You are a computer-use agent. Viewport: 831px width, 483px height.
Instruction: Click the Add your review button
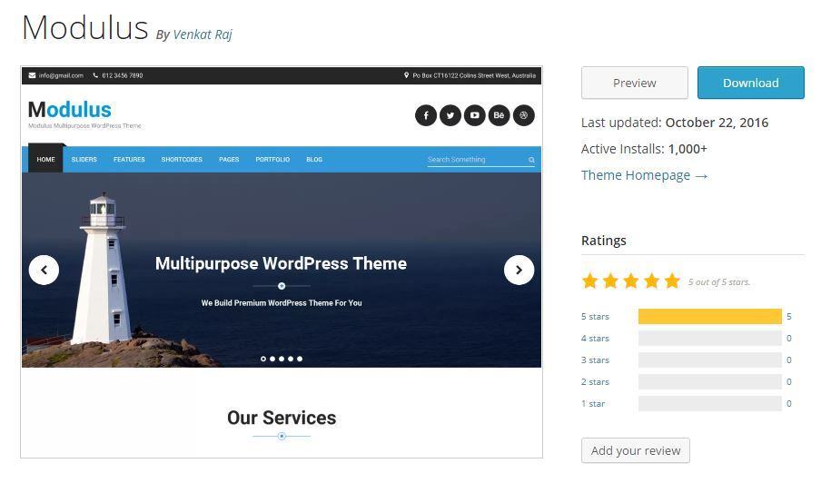[x=636, y=450]
